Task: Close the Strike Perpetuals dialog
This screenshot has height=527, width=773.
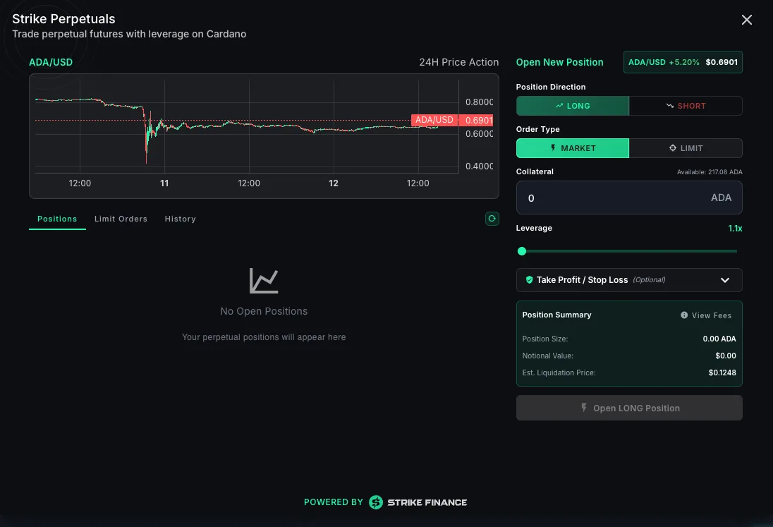Action: (746, 20)
